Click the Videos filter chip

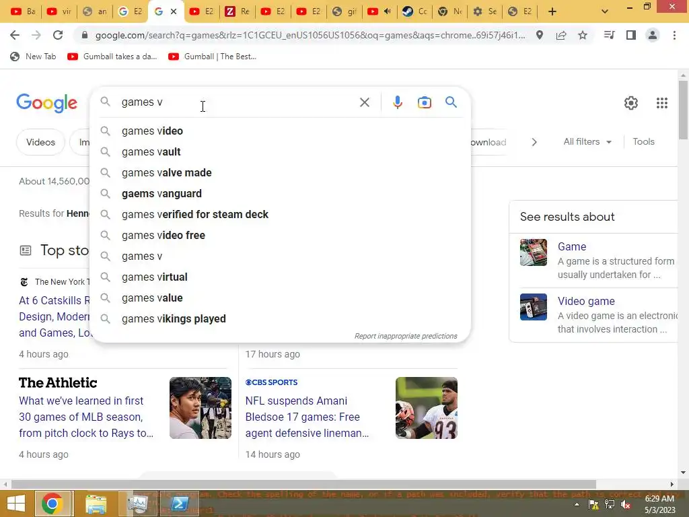coord(40,142)
